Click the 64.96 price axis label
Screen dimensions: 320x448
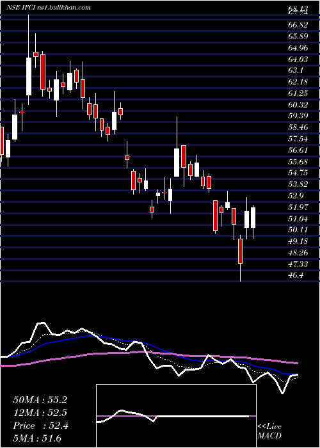point(298,48)
